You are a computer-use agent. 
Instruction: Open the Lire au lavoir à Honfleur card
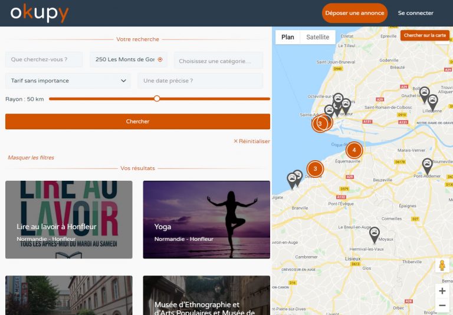69,220
